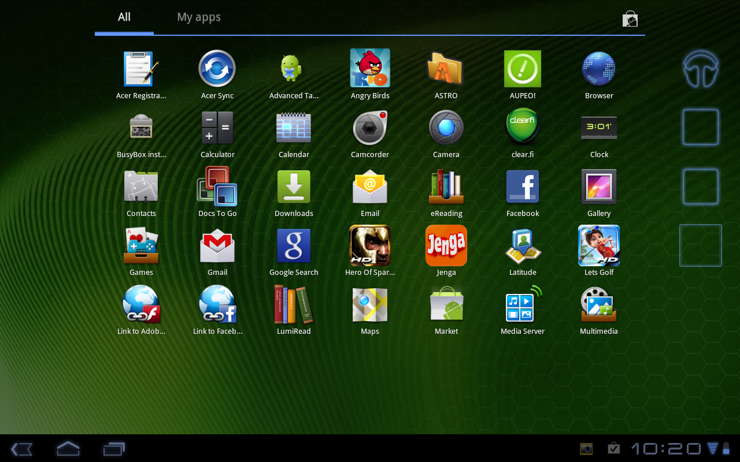Open the LumiRead bookshelf app
Viewport: 740px width, 462px height.
(x=294, y=305)
